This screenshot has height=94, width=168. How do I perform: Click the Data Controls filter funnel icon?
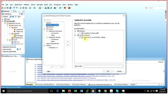pyautogui.click(x=20, y=49)
